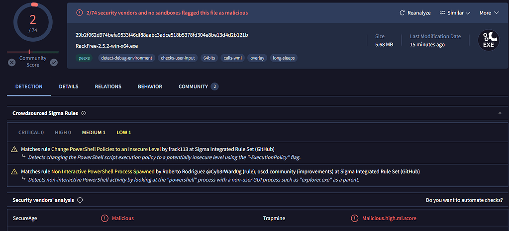Click the community score X downvote icon

[11, 63]
